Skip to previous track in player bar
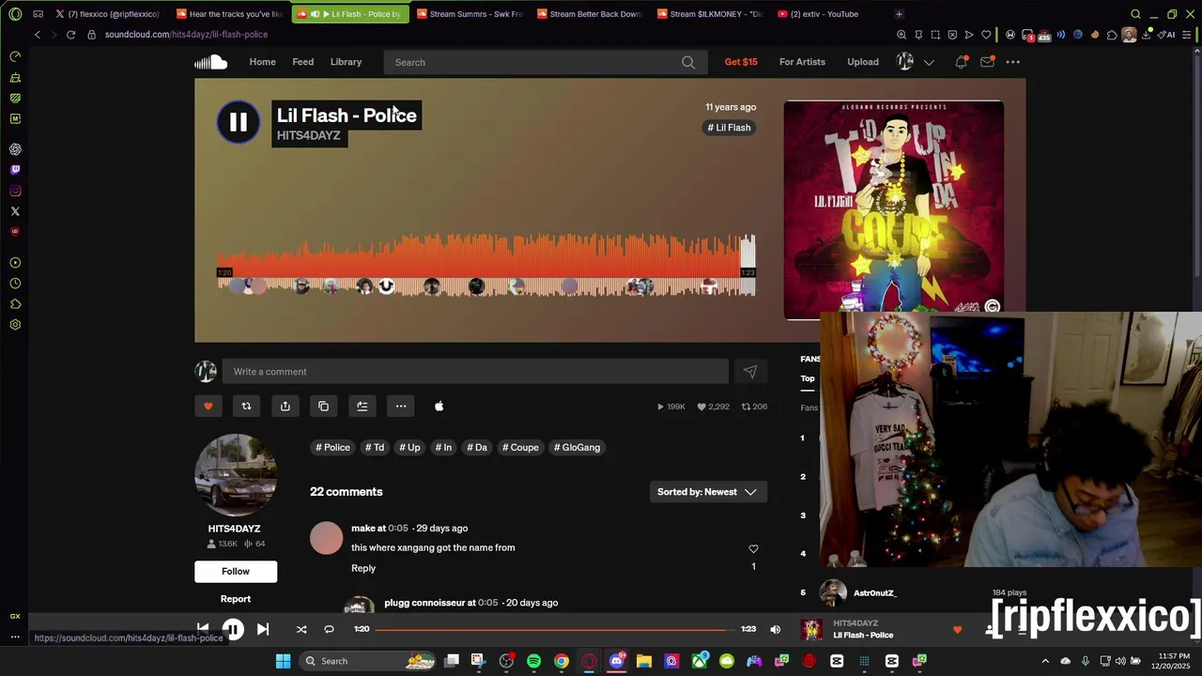Image resolution: width=1202 pixels, height=676 pixels. [203, 629]
